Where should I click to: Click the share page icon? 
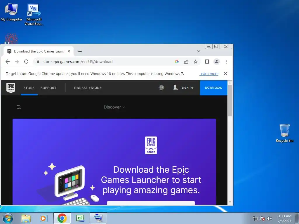[186, 62]
